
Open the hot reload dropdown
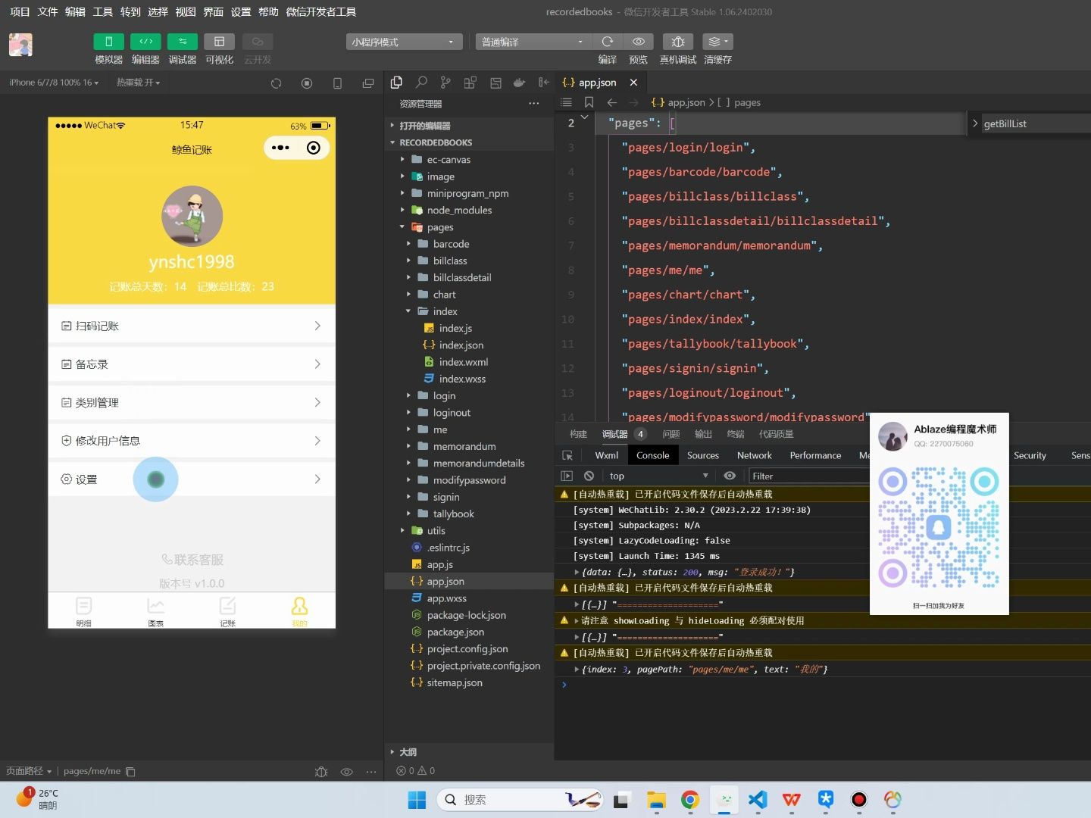click(x=138, y=83)
